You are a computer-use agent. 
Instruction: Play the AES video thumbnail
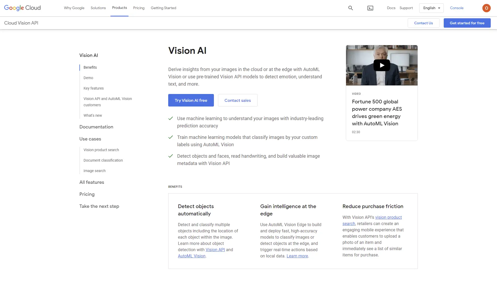click(382, 65)
